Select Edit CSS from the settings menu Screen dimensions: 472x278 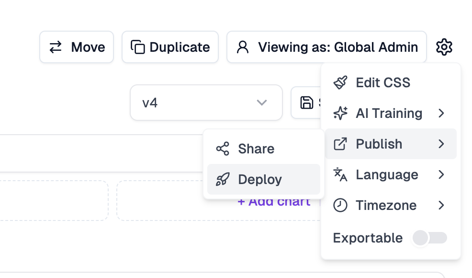[x=391, y=82]
